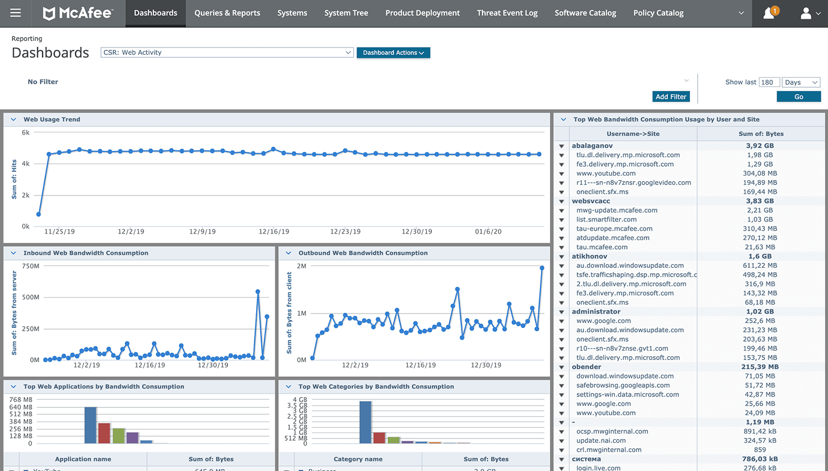This screenshot has height=471, width=828.
Task: Collapse Outbound Web Bandwidth Consumption panel
Action: click(288, 253)
